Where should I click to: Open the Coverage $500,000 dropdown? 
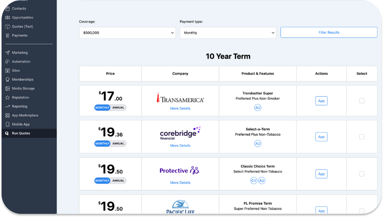coord(127,33)
